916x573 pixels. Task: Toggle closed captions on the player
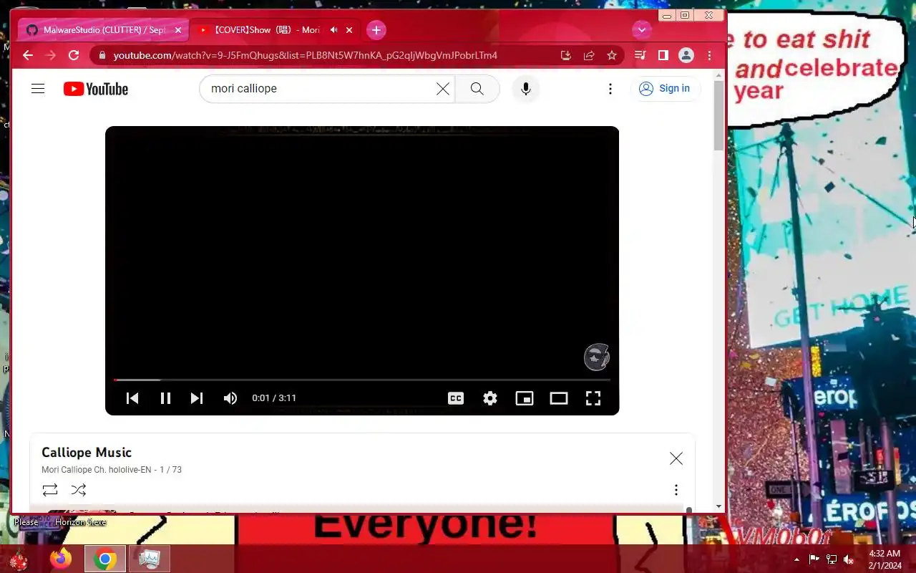click(x=456, y=398)
